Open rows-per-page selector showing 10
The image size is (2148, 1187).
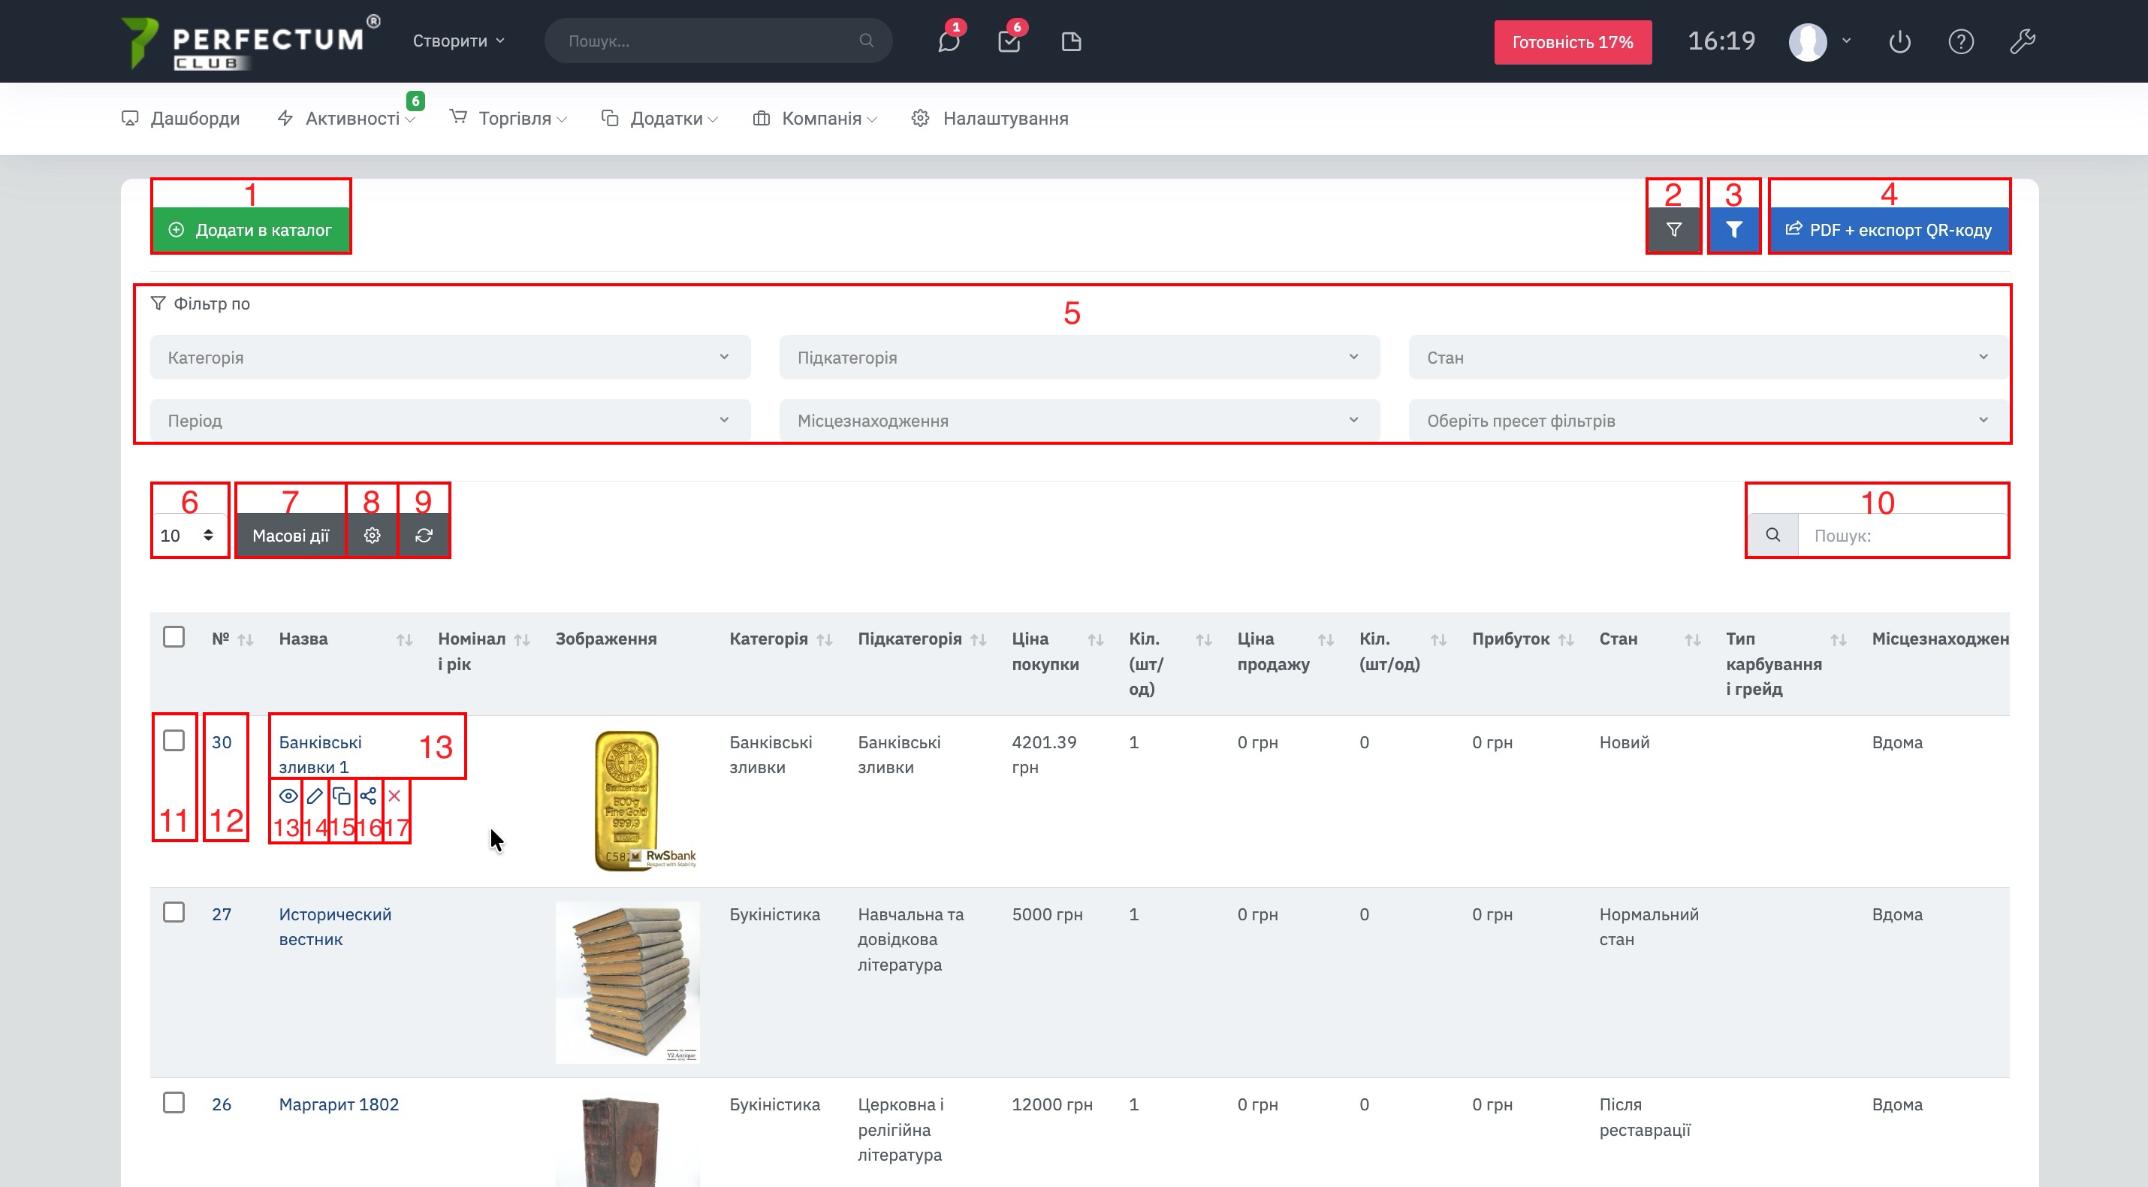(188, 536)
